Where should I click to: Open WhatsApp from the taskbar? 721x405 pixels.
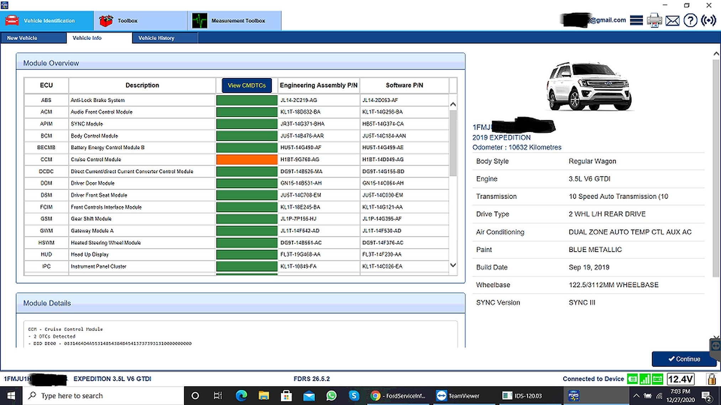(331, 396)
